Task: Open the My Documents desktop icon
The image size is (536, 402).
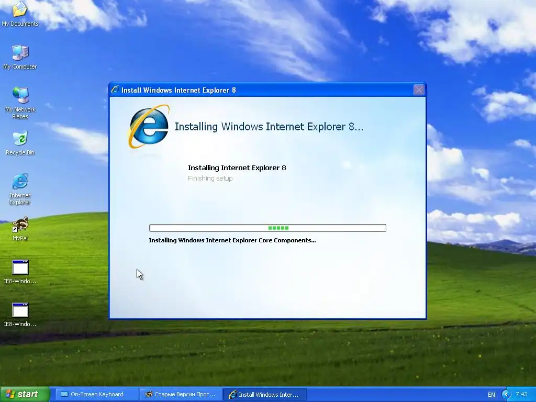Action: pos(20,14)
